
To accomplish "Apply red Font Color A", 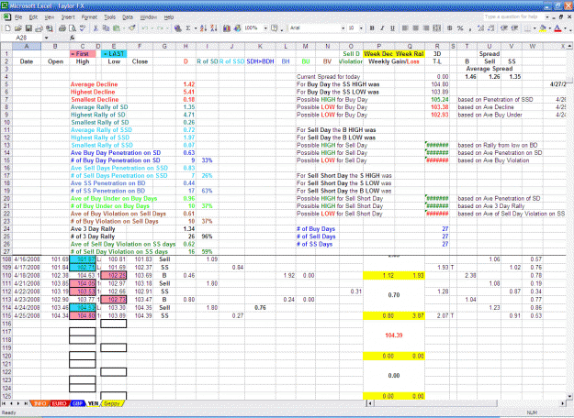I will 557,28.
